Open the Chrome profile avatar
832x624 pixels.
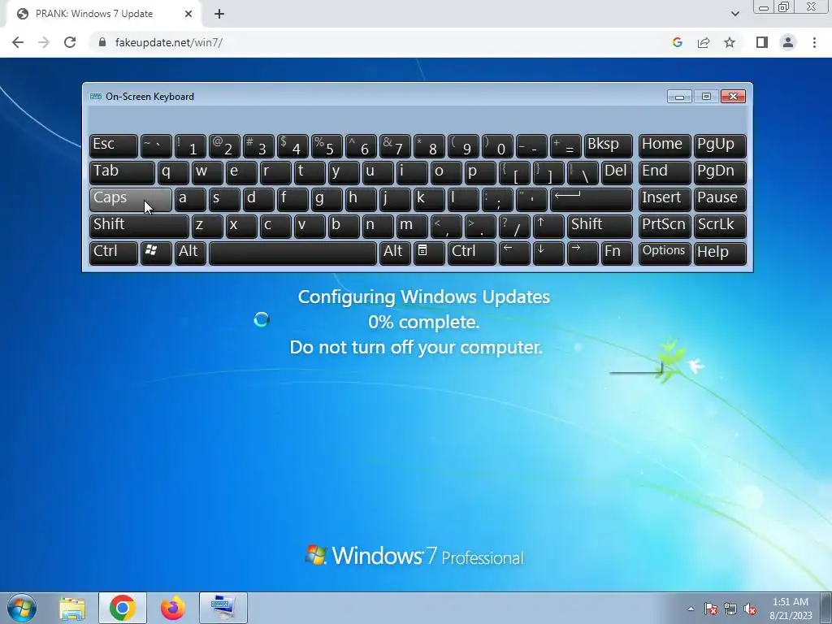point(788,42)
